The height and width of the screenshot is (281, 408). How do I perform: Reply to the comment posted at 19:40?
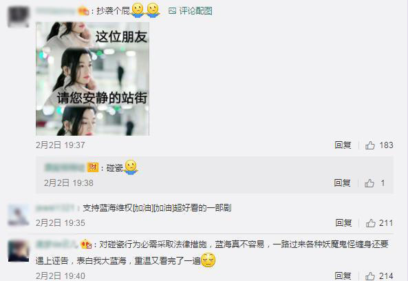point(343,275)
